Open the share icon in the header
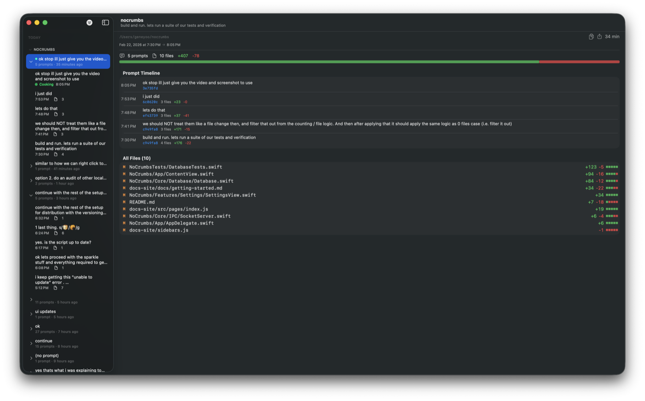Screen dimensions: 645x401 tap(600, 36)
